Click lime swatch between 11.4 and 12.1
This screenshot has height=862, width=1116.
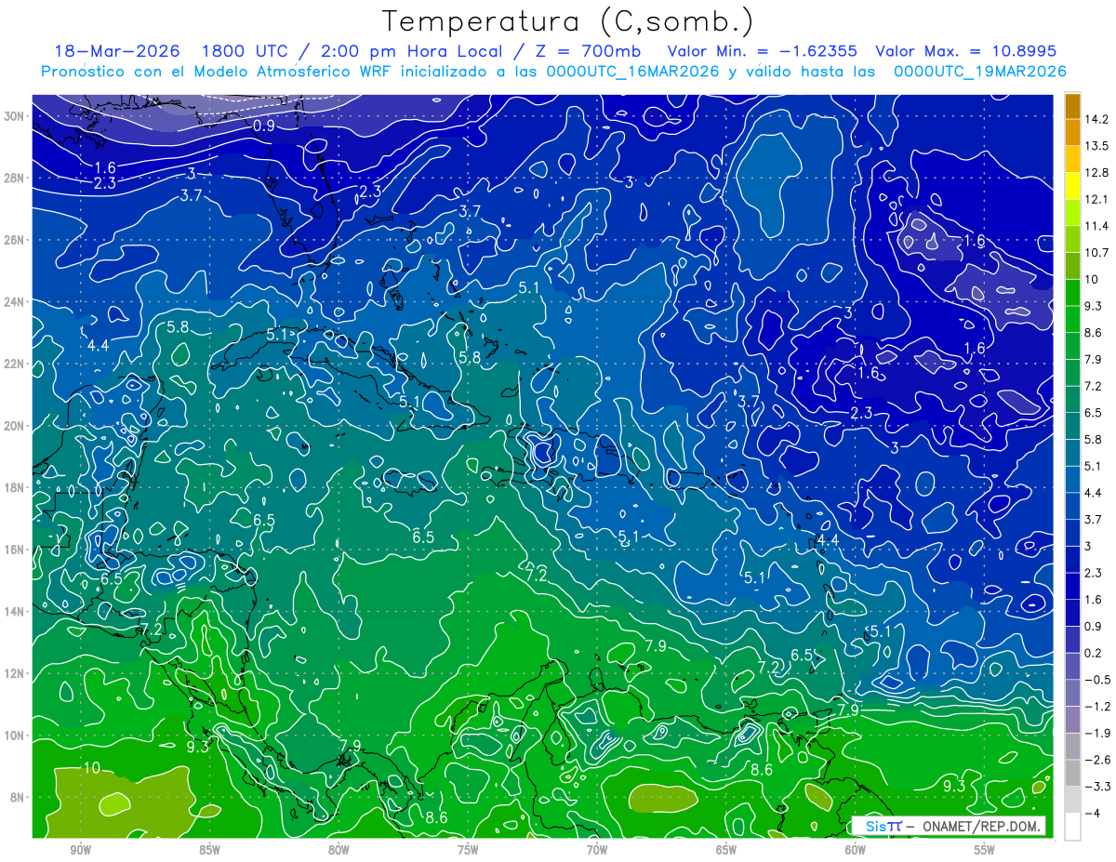click(x=1072, y=213)
